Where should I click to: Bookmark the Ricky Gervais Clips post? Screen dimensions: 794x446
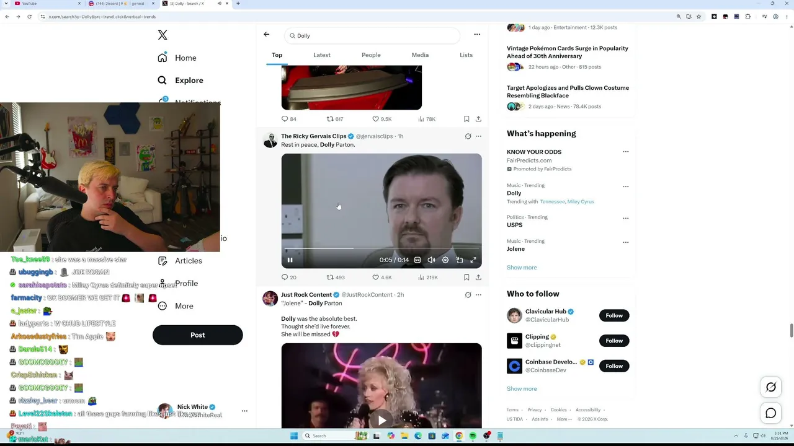tap(466, 278)
